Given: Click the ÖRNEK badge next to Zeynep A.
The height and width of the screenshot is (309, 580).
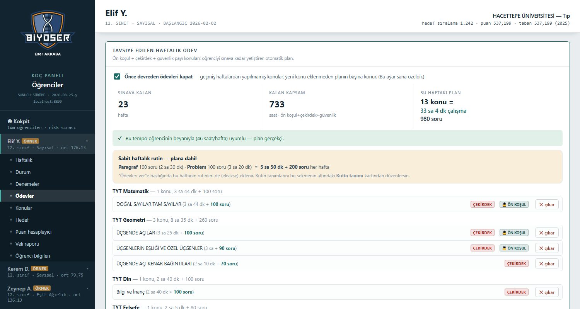Looking at the screenshot, I should click(42, 288).
